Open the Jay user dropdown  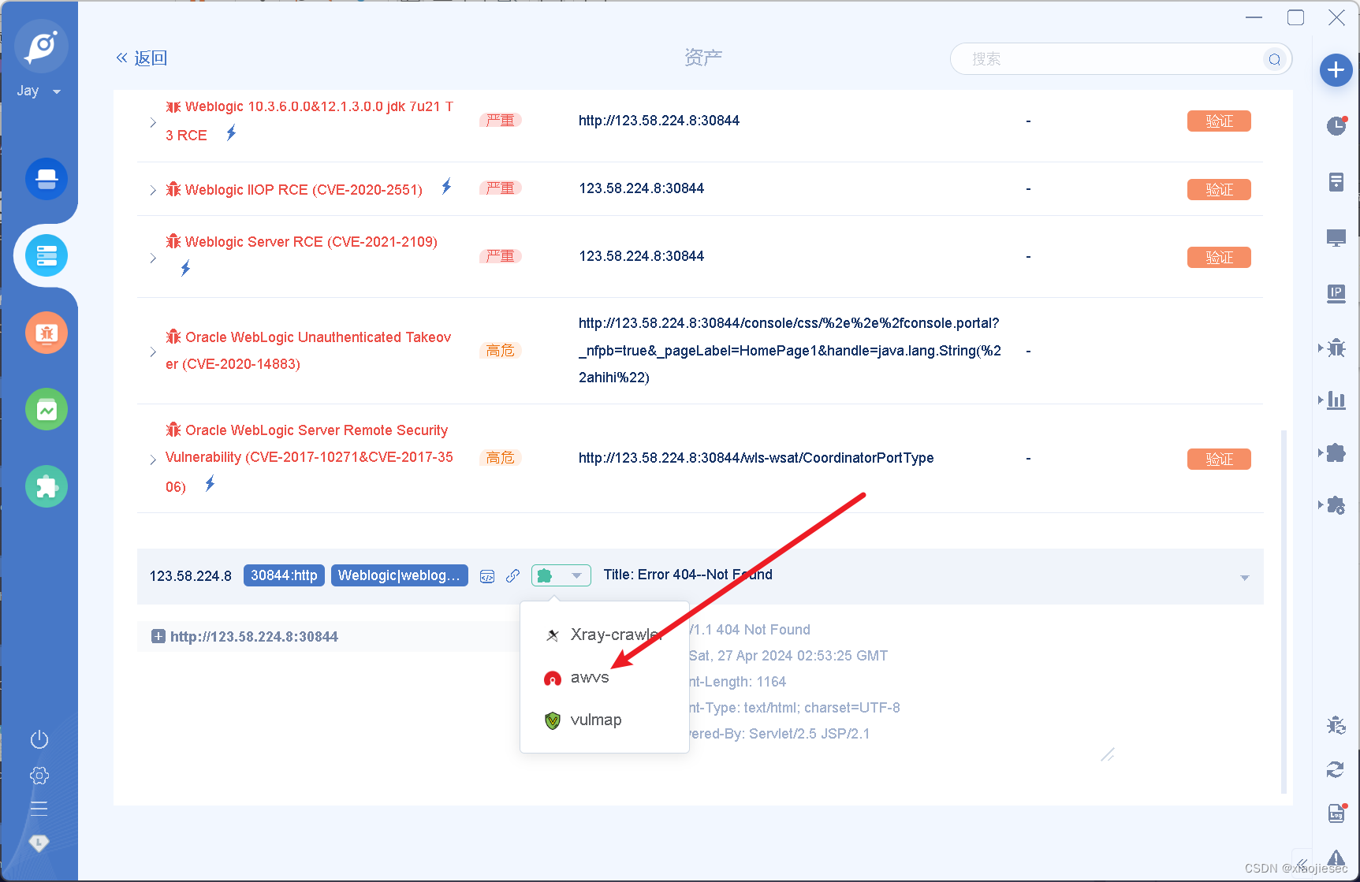click(39, 91)
